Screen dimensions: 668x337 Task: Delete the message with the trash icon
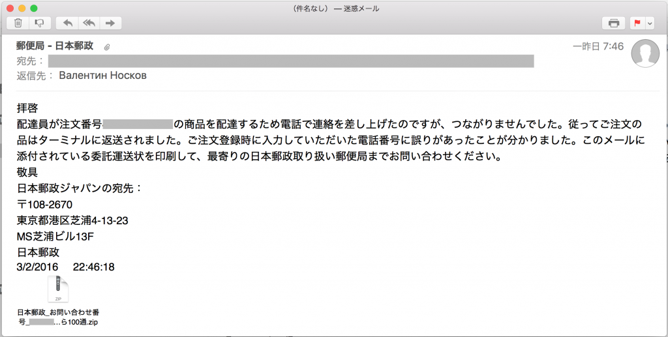pyautogui.click(x=18, y=23)
